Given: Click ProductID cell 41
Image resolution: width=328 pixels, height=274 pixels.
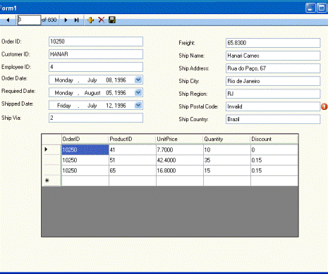Looking at the screenshot, I should 133,150.
